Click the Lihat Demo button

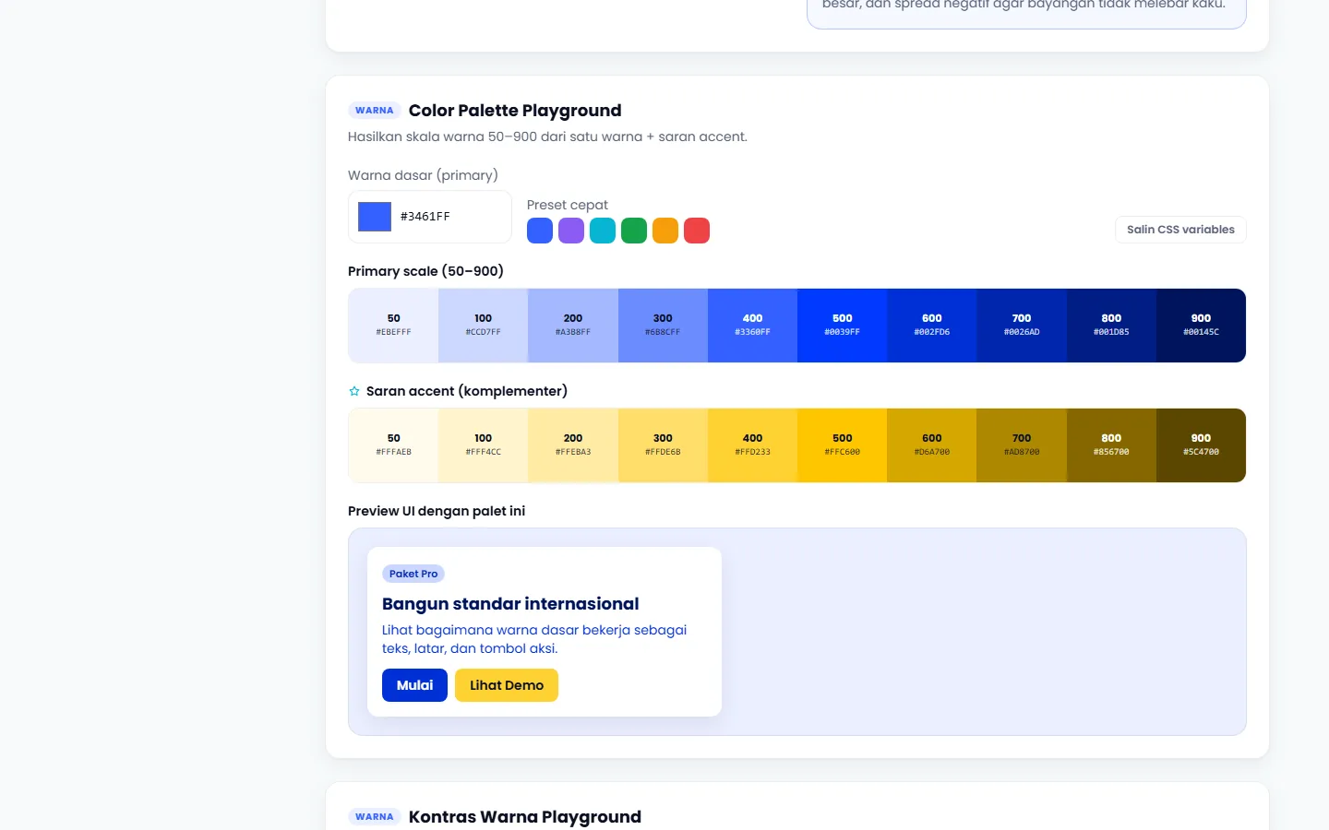click(x=507, y=685)
